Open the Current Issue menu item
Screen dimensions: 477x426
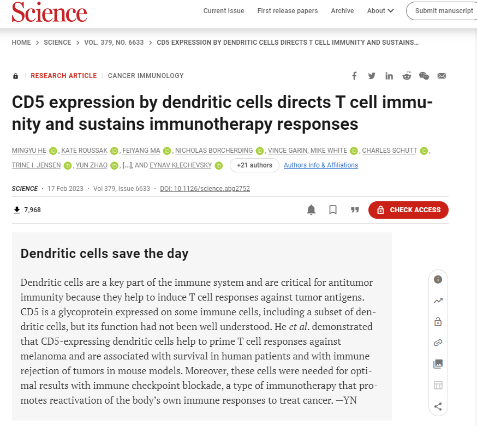[224, 11]
